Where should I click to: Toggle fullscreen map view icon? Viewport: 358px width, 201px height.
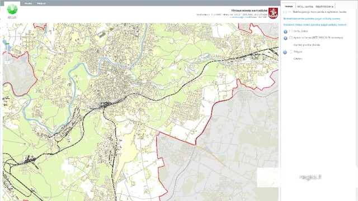pos(275,27)
